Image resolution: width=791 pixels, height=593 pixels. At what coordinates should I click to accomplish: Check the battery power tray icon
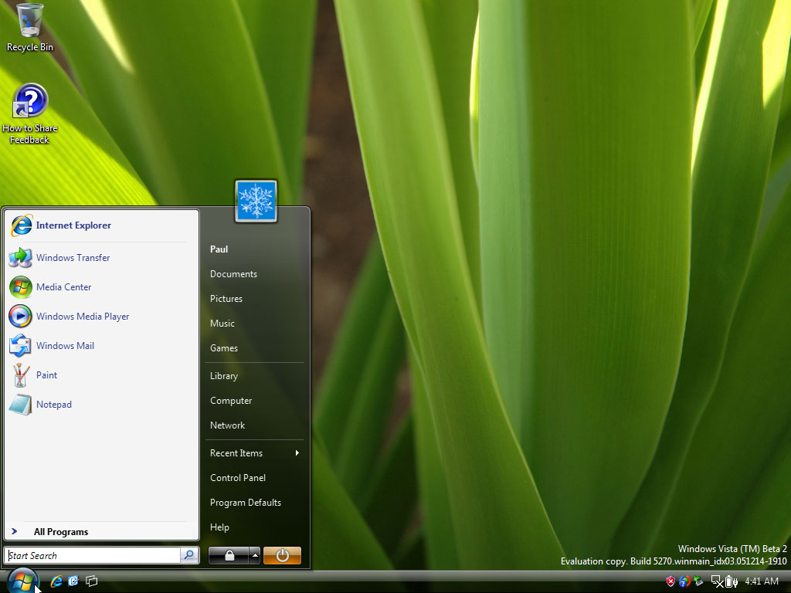point(731,581)
